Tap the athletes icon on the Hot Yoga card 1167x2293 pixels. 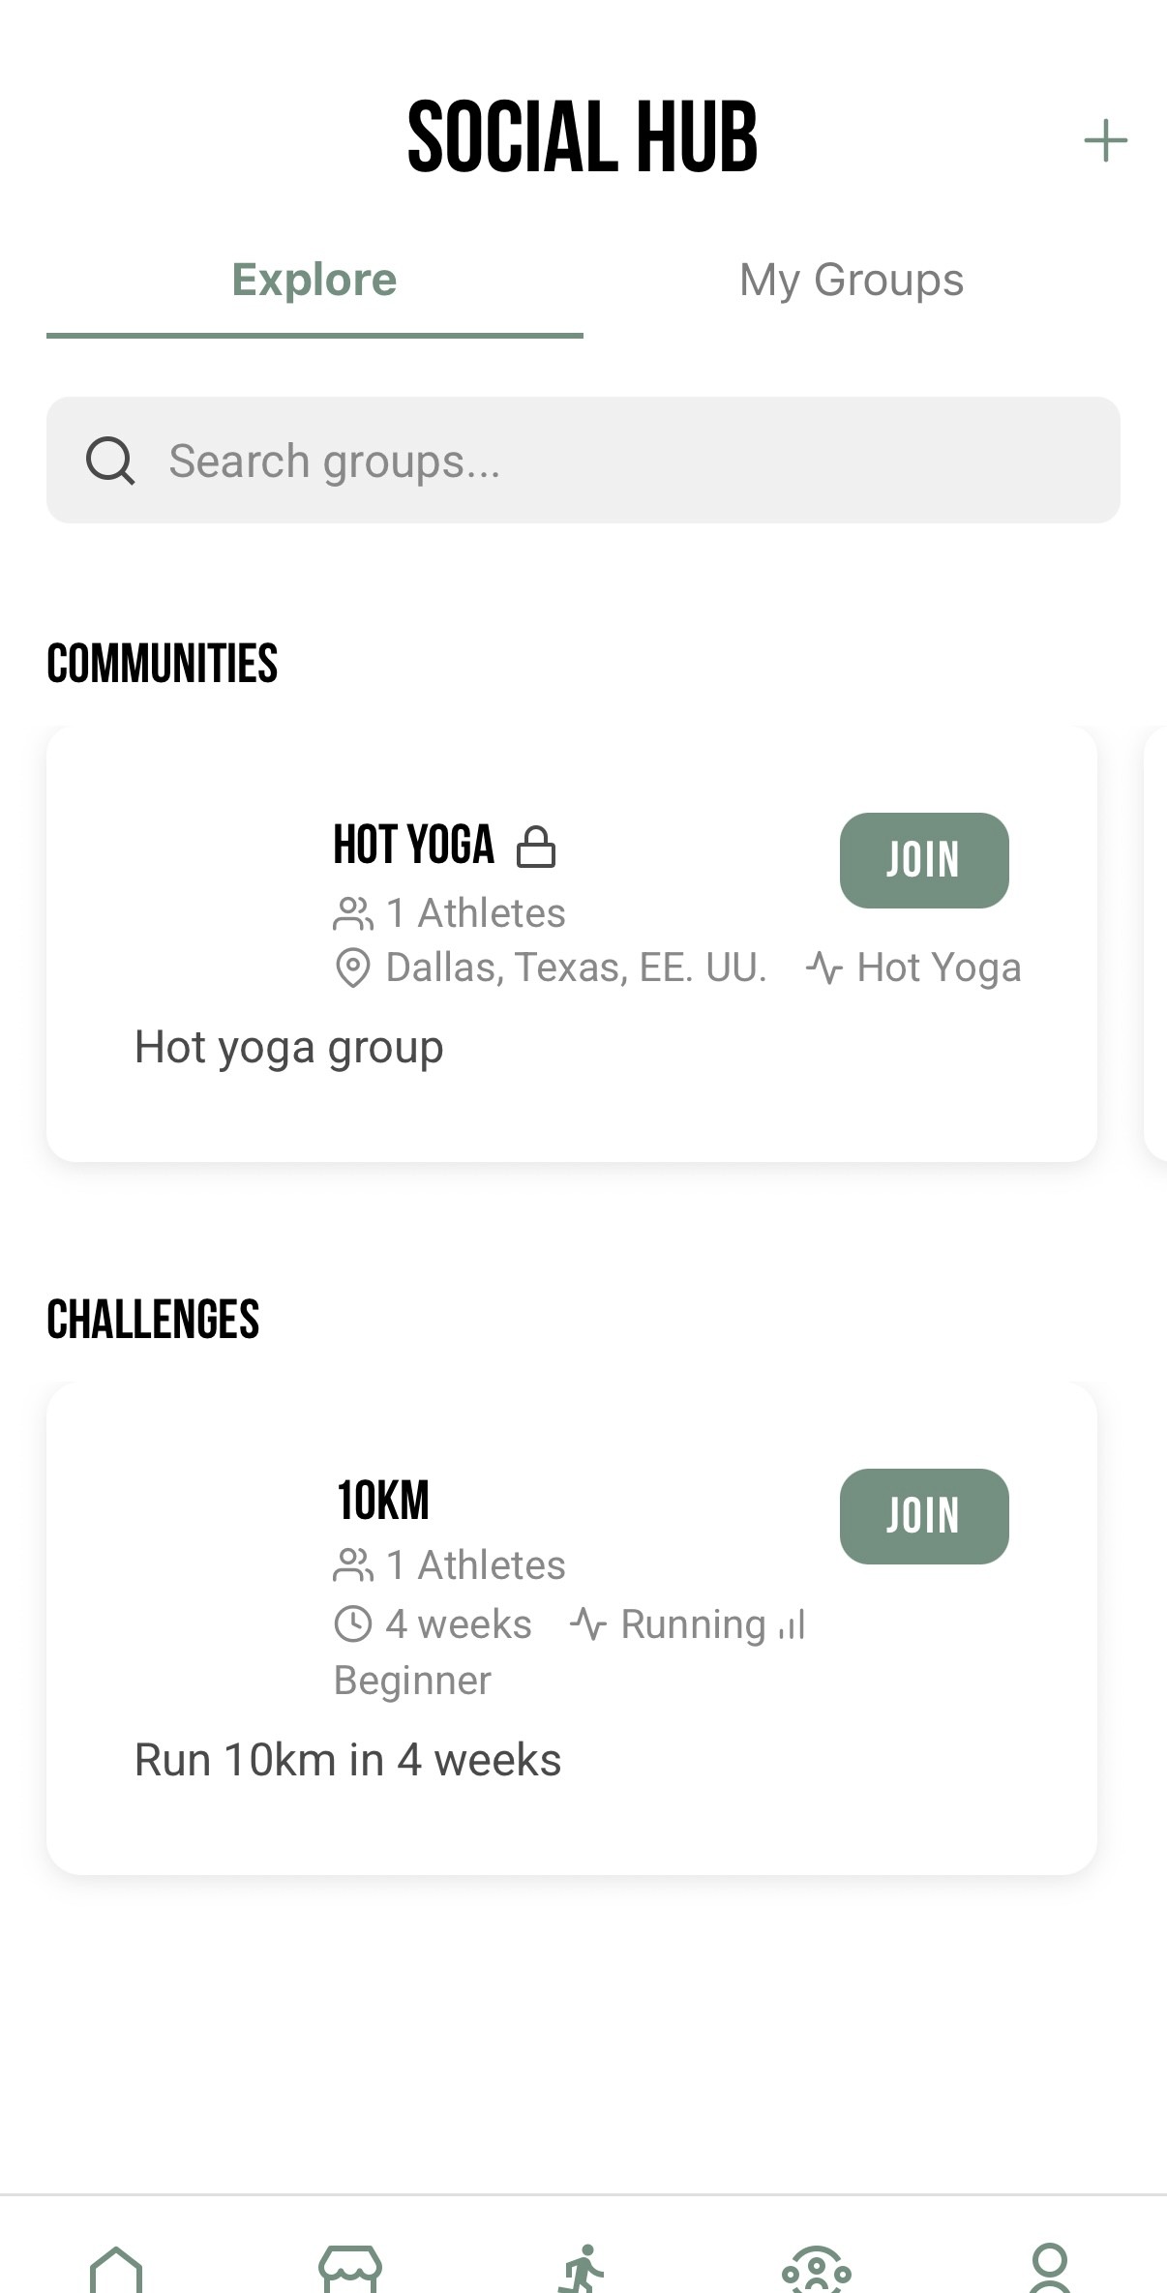point(352,910)
